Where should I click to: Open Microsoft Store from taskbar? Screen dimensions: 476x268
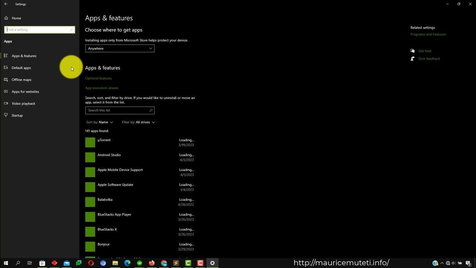42,263
